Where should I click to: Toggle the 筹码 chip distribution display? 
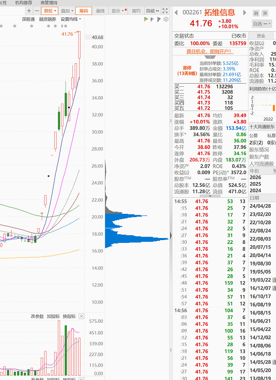(83, 11)
